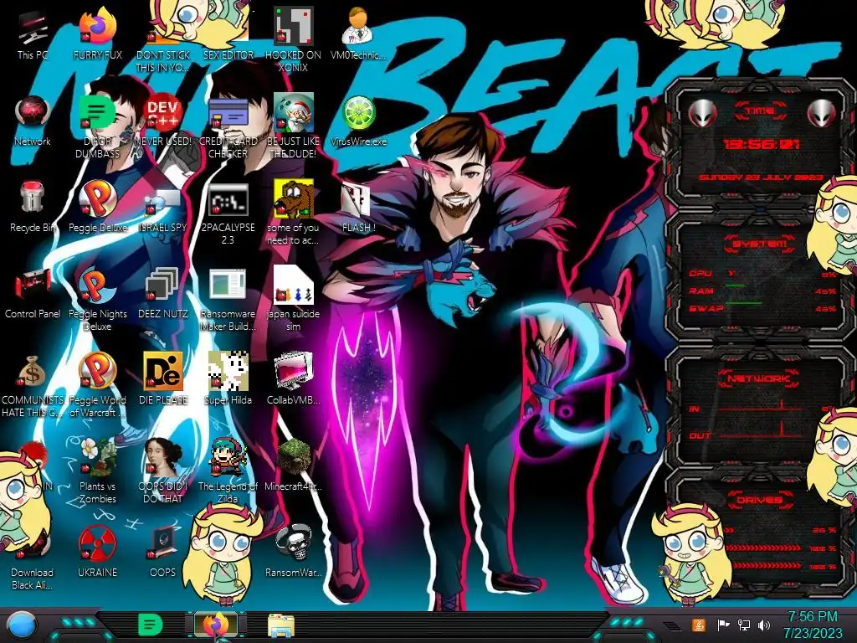Click the right alien head in the widget
The width and height of the screenshot is (857, 643).
pos(822,113)
